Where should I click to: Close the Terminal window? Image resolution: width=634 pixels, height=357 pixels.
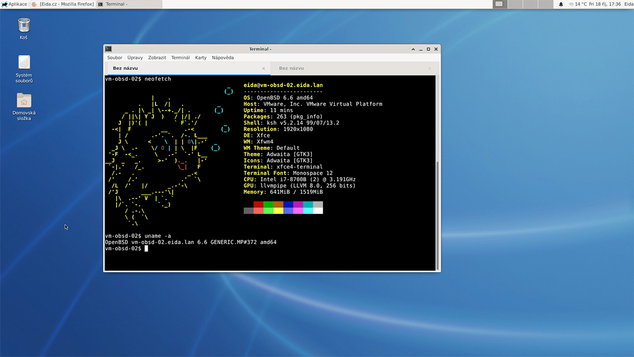point(436,49)
